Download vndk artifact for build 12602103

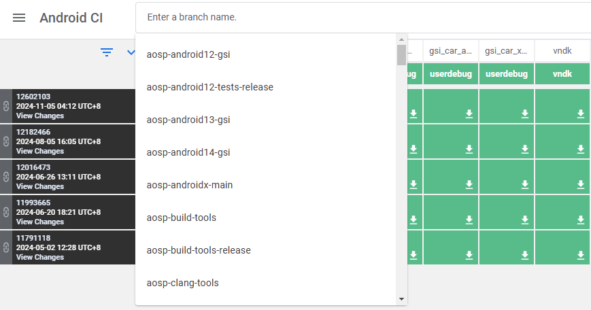(581, 114)
